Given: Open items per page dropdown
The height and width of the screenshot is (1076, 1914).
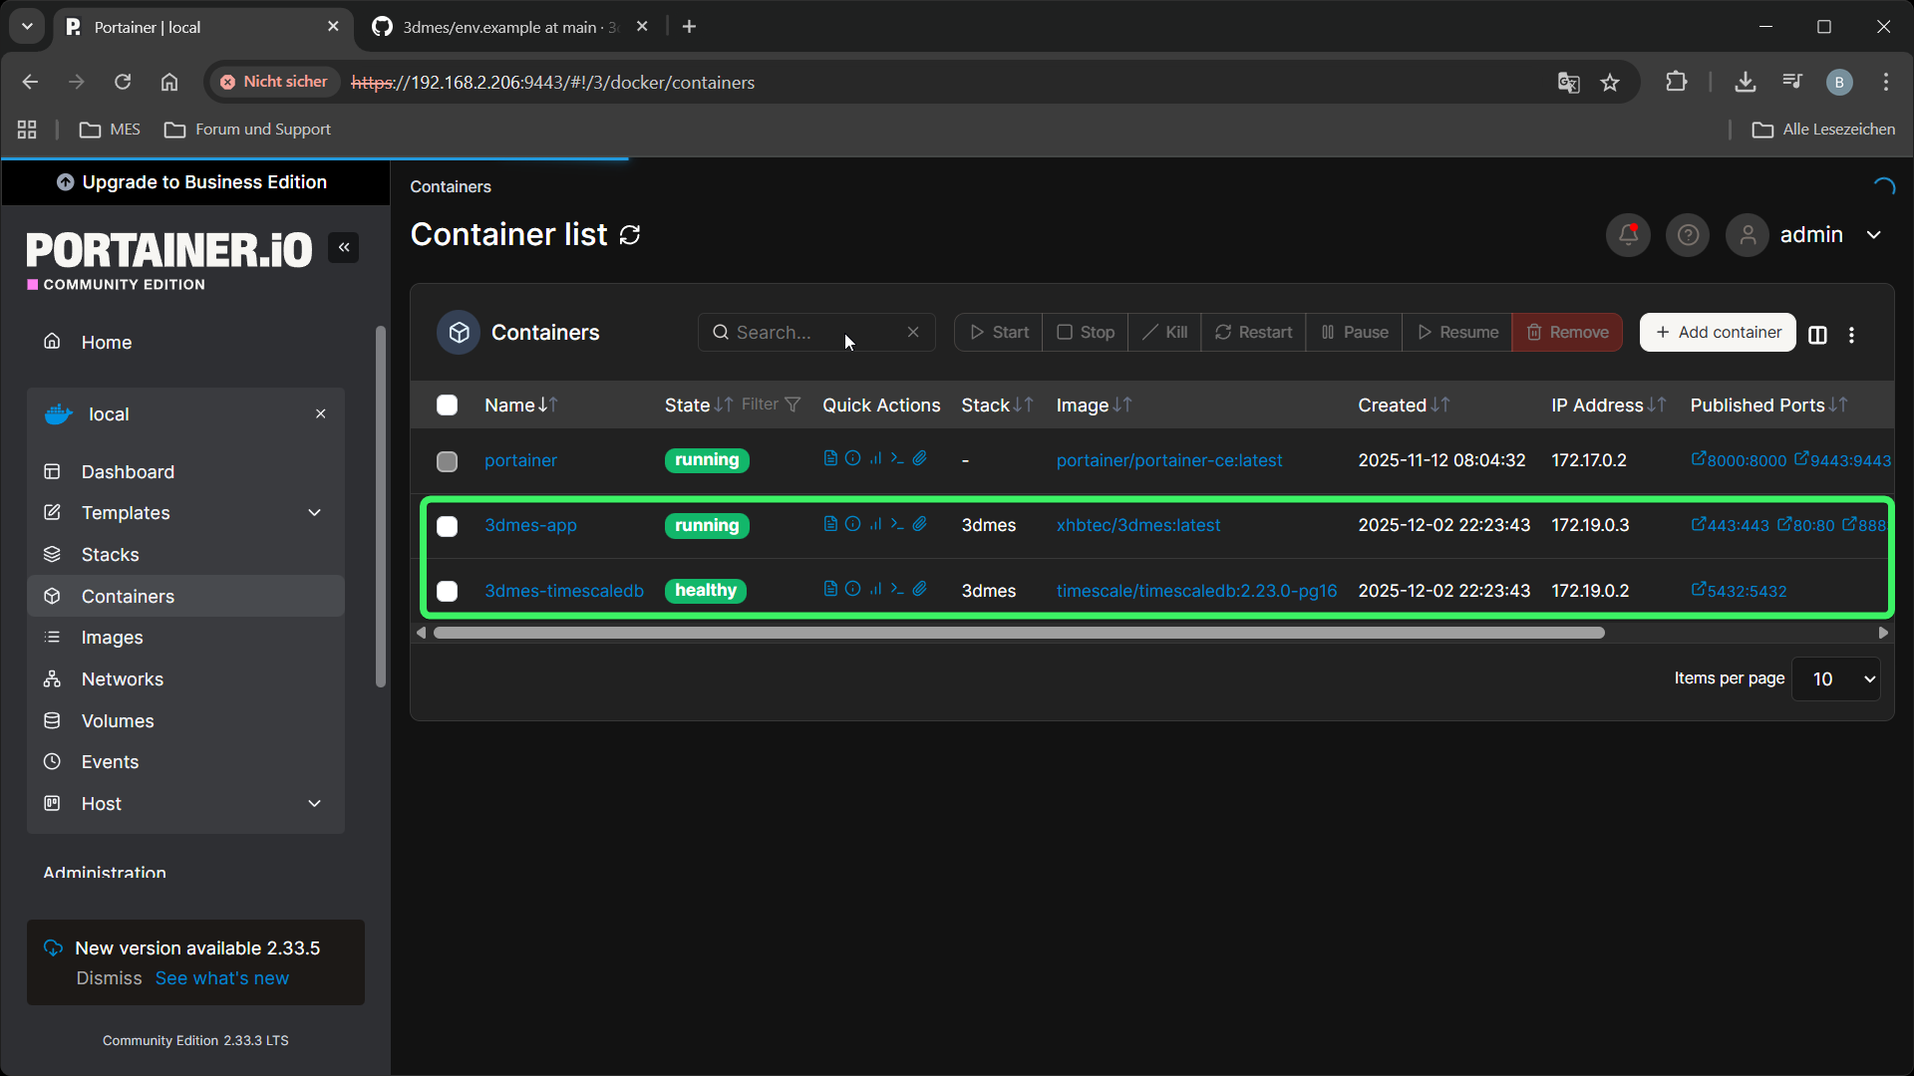Looking at the screenshot, I should 1835,678.
